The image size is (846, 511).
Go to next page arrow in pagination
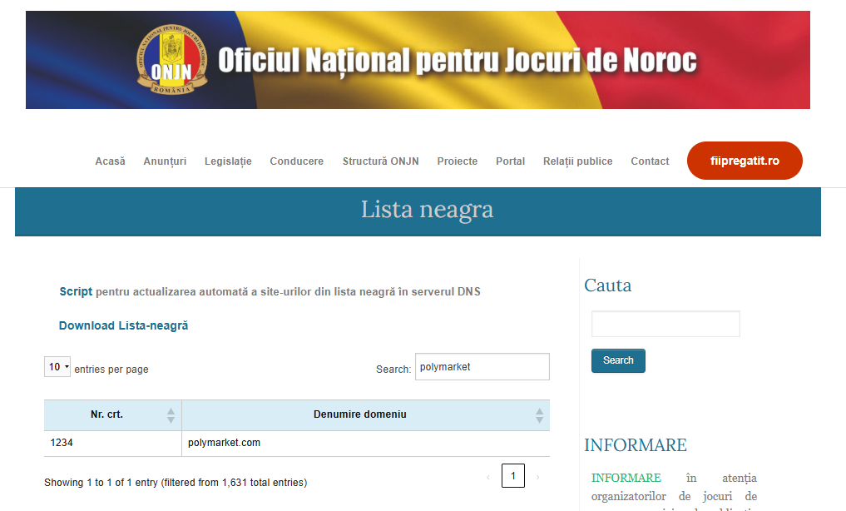pos(537,477)
